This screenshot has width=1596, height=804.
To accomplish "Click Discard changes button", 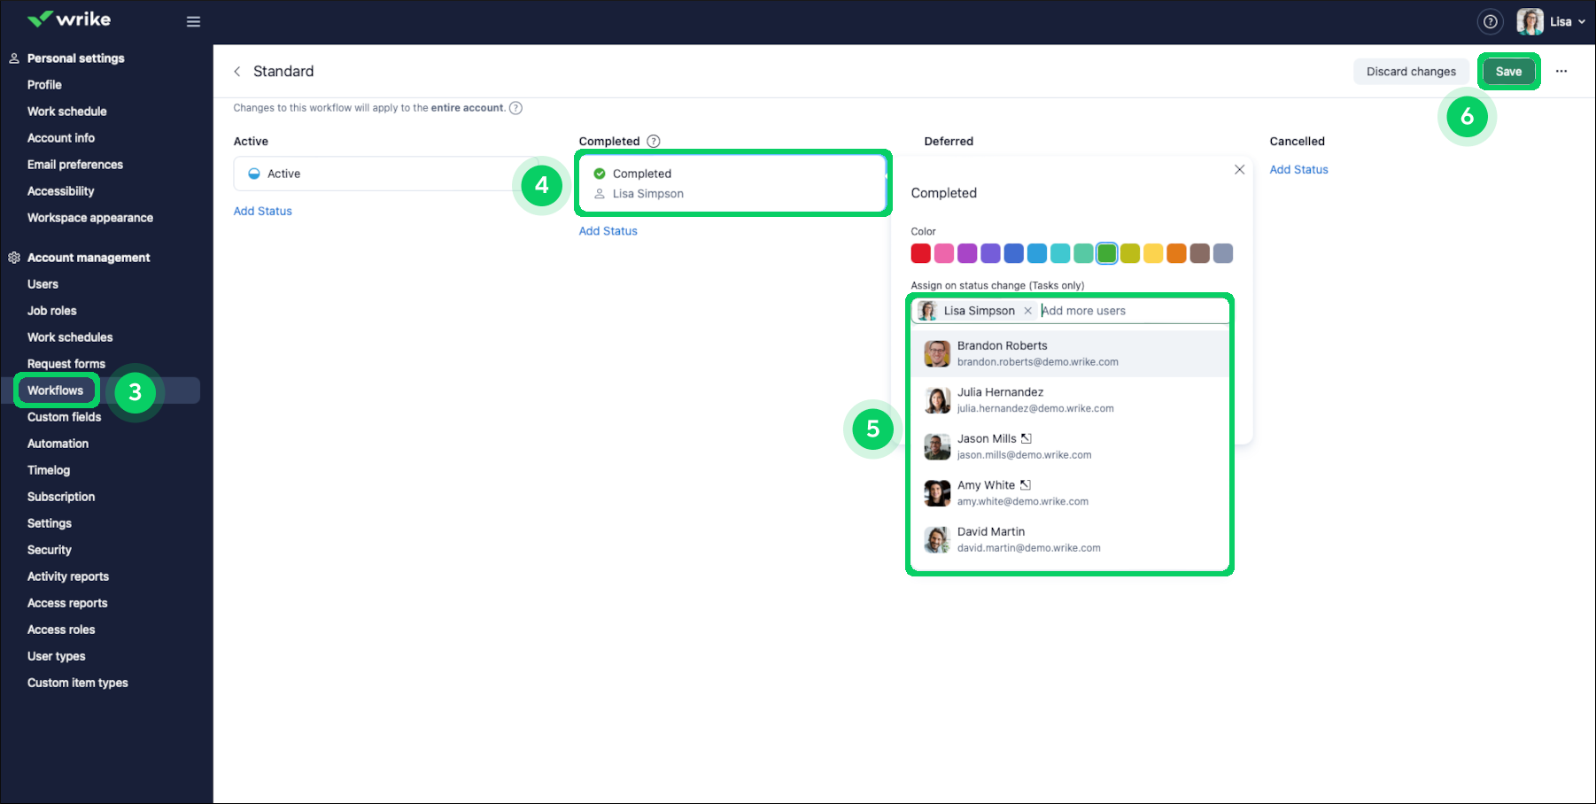I will pyautogui.click(x=1410, y=72).
